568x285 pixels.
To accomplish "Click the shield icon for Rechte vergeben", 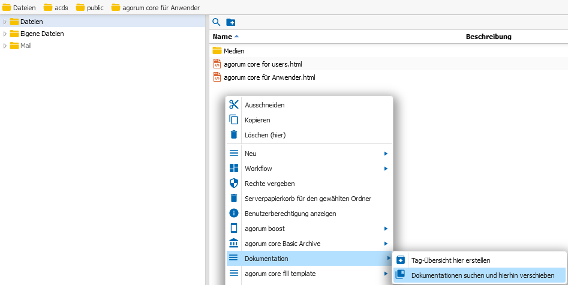I will coord(234,184).
